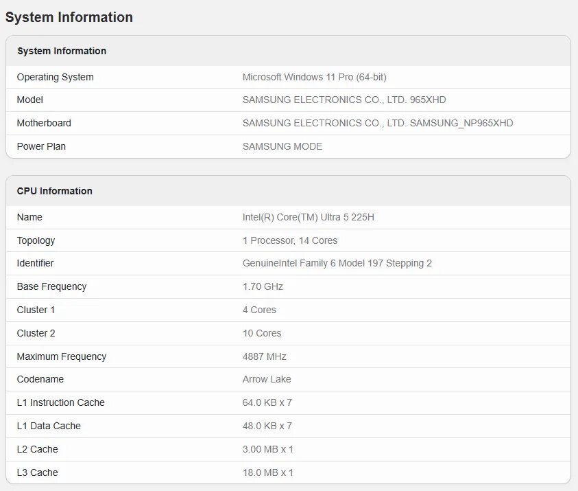Click the 1.70 GHz base frequency value
578x491 pixels.
263,286
